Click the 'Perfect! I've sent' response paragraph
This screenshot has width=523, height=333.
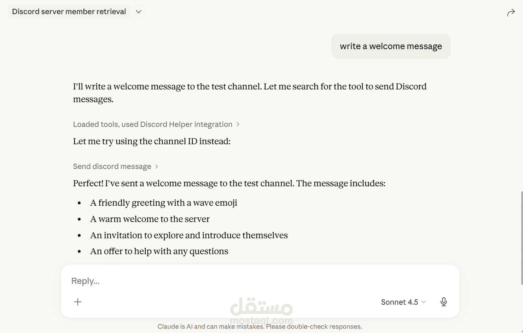[x=229, y=183]
